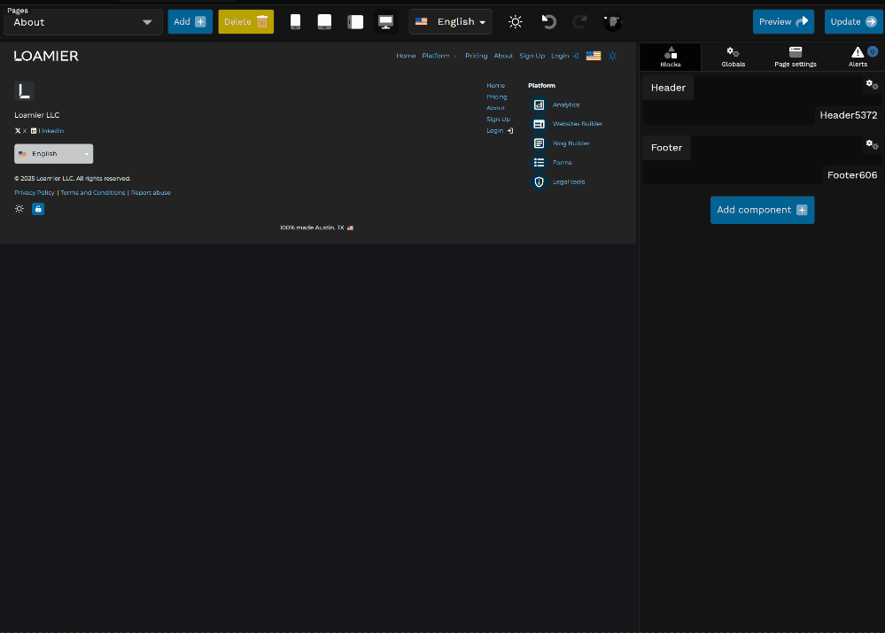The width and height of the screenshot is (885, 633).
Task: Open the Pages dropdown showing About
Action: [x=83, y=22]
